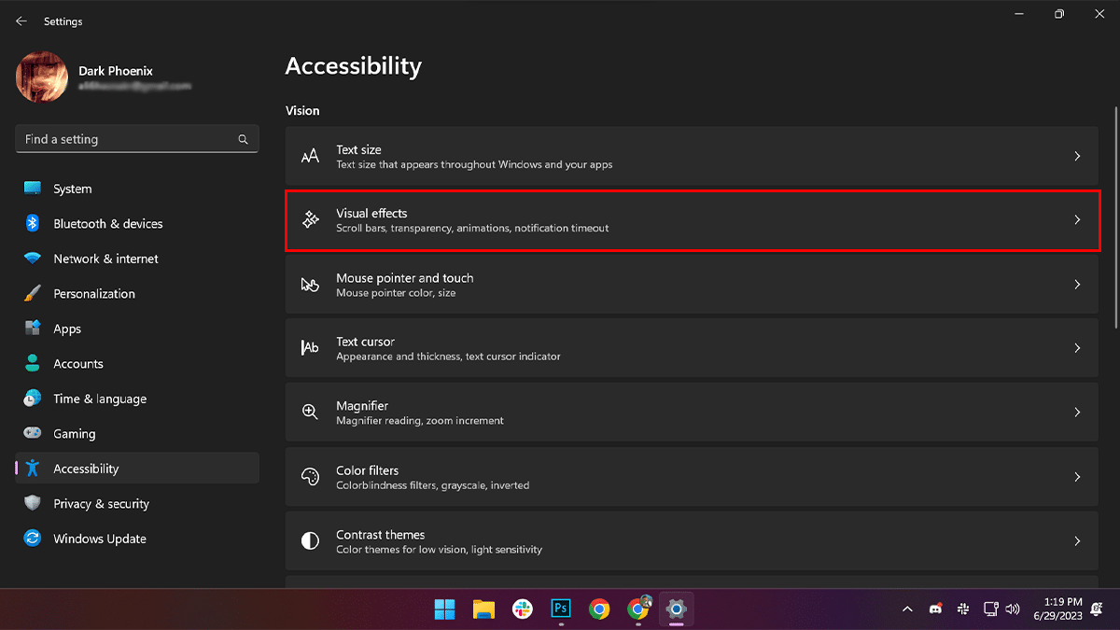
Task: Click the Windows Start button
Action: 444,609
